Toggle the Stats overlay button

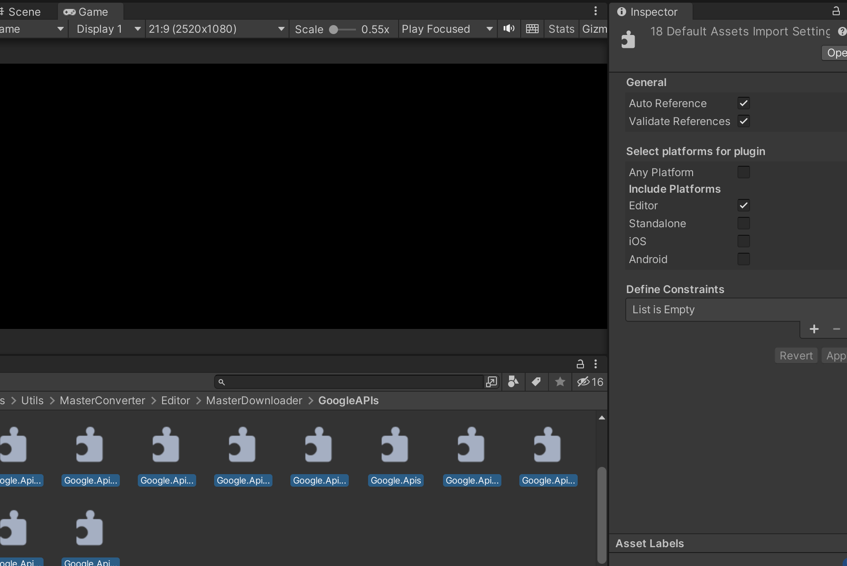(562, 29)
